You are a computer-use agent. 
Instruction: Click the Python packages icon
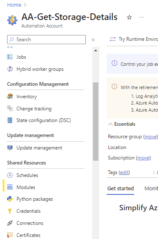click(x=10, y=199)
